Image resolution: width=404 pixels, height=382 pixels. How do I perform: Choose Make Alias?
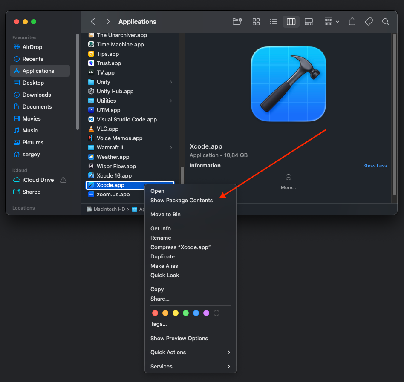(x=190, y=266)
